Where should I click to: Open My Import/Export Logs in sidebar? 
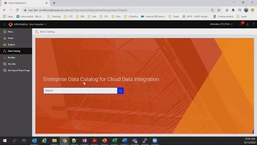tap(16, 70)
